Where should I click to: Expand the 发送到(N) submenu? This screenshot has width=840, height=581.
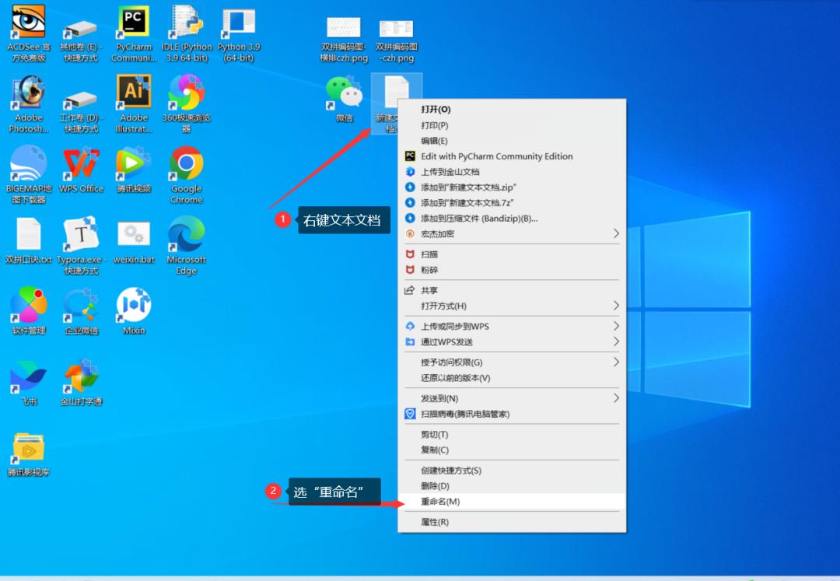(616, 398)
